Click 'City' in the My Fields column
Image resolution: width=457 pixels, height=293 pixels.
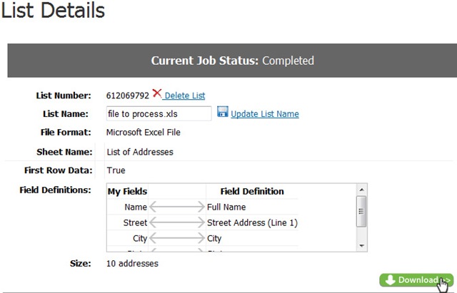140,238
